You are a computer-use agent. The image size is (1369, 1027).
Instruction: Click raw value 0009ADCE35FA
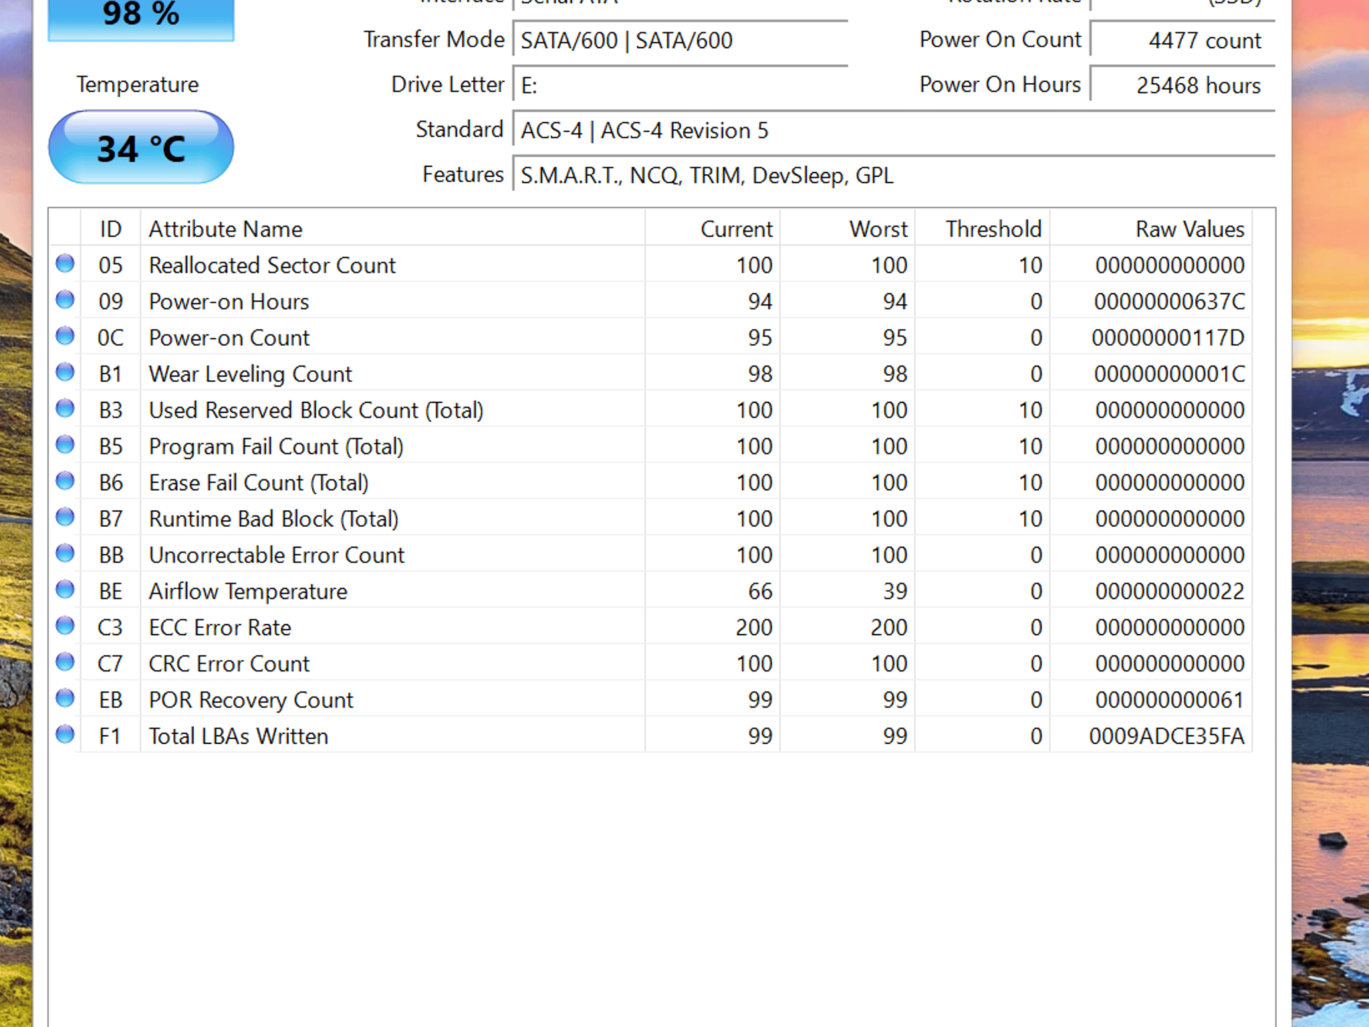(x=1167, y=736)
